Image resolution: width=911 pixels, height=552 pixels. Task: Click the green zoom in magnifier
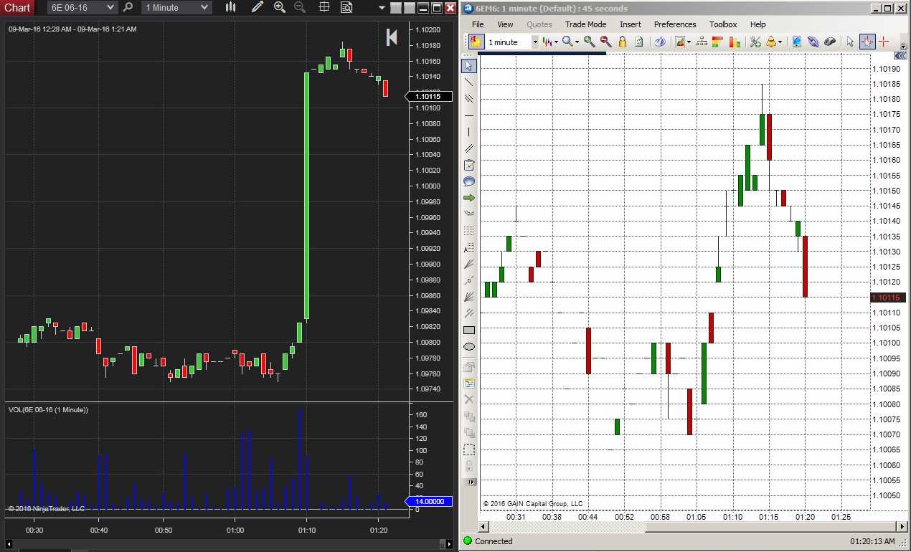coord(590,42)
